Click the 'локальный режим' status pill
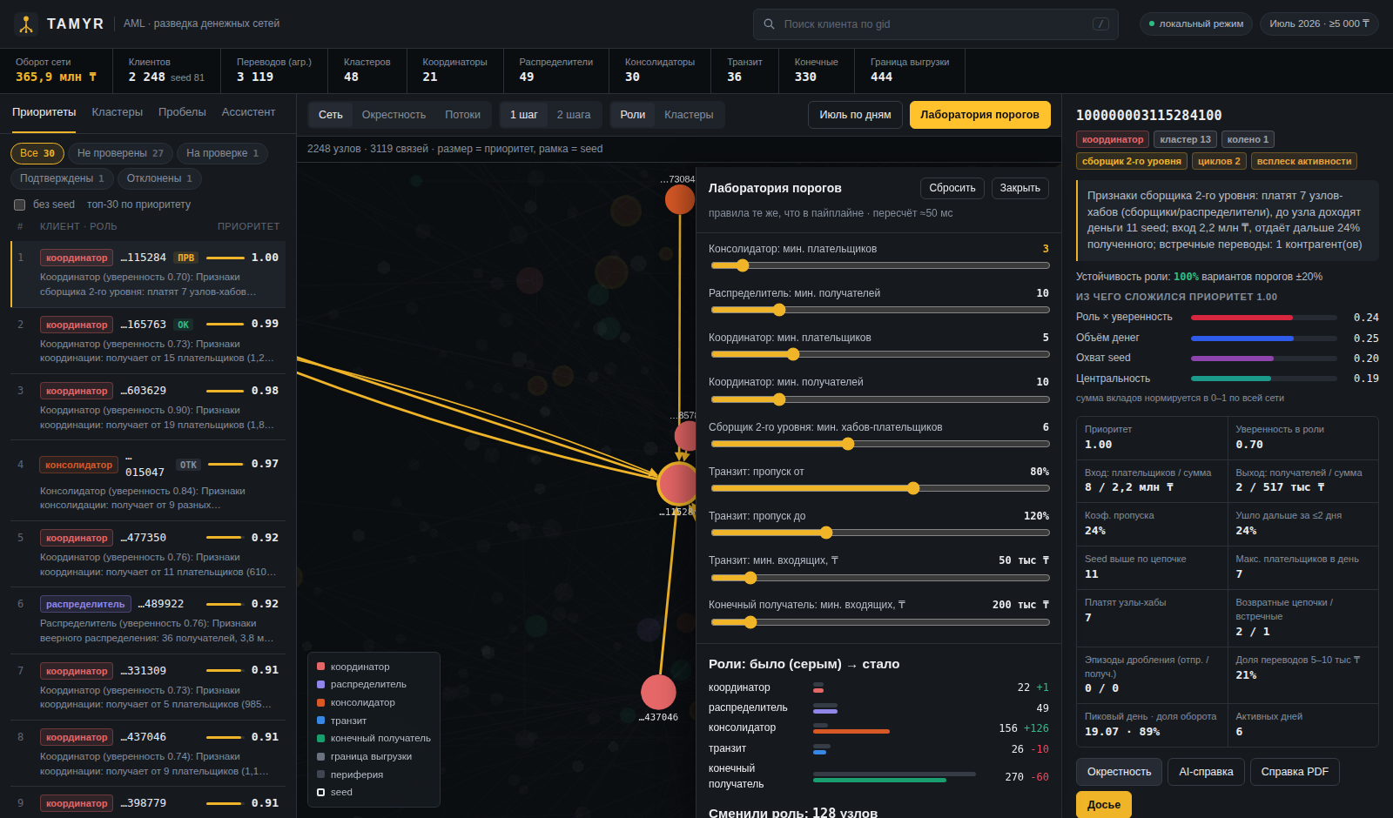 [1196, 23]
